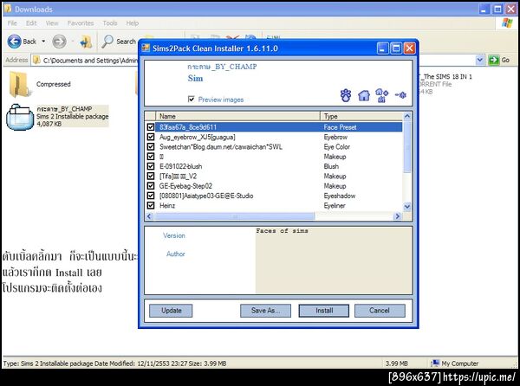Image resolution: width=520 pixels, height=386 pixels.
Task: Uncheck the Heinz Eyeliner checkbox
Action: click(151, 206)
